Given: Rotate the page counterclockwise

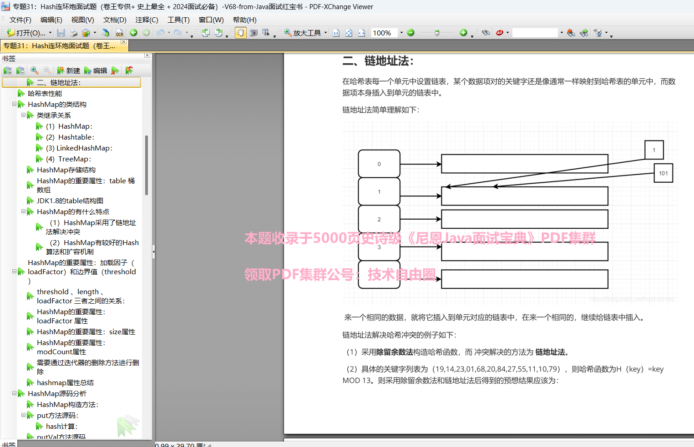Looking at the screenshot, I should (206, 33).
